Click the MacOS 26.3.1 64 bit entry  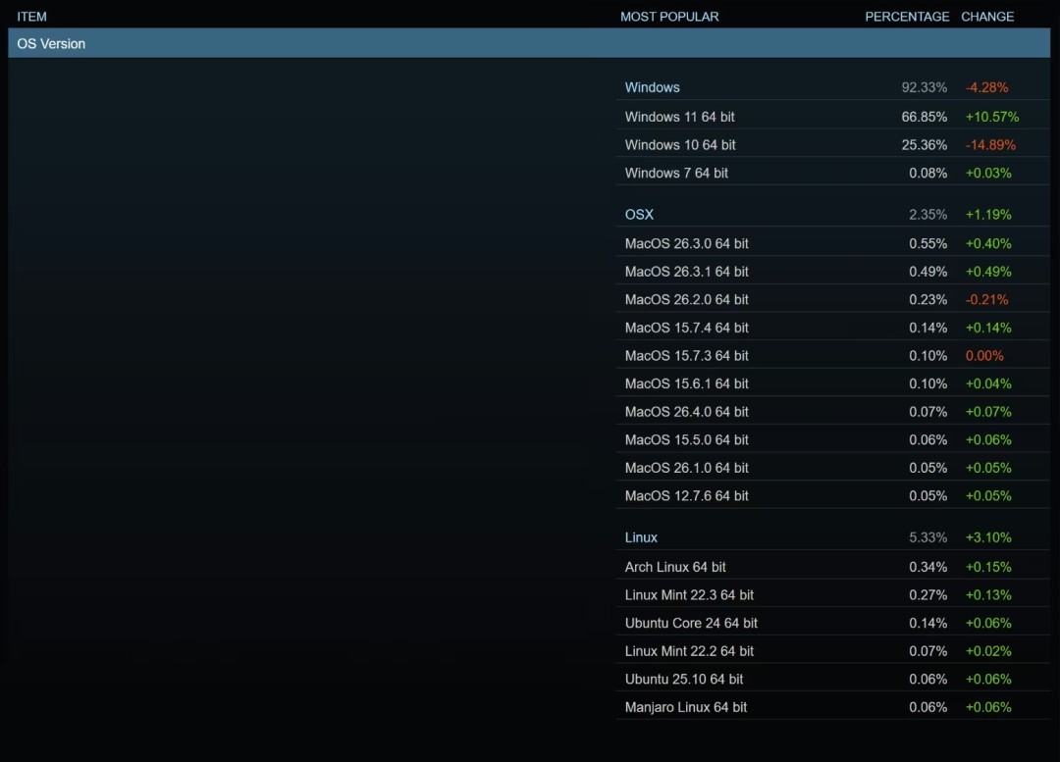click(686, 272)
